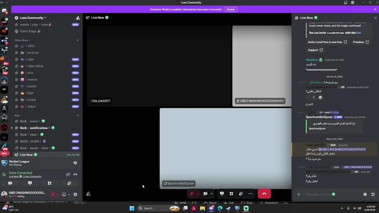
Task: Open Microsoft Edge from taskbar
Action: coord(220,208)
